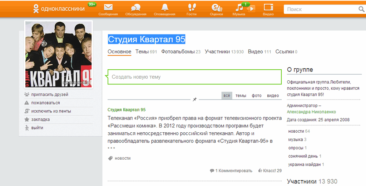Screen dimensions: 366x186
Task: Open the Фотоальбомы 23 tab
Action: (x=181, y=52)
